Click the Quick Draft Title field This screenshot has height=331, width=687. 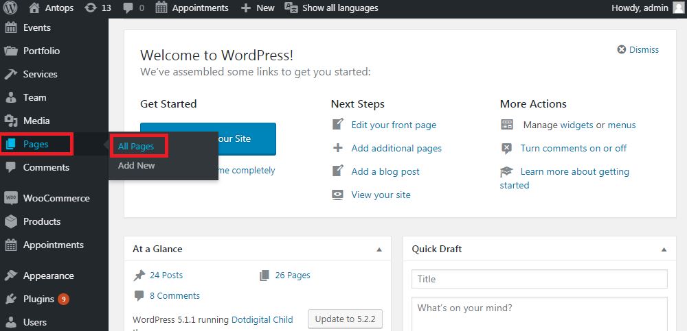[539, 279]
